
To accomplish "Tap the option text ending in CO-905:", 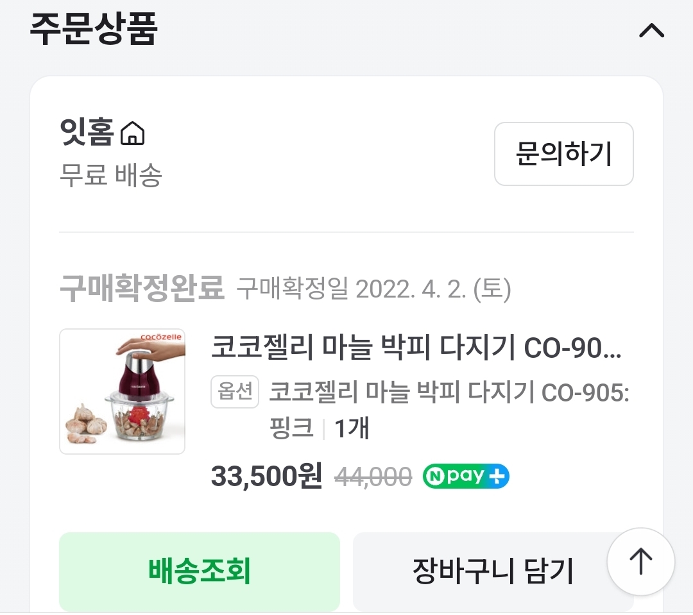I will tap(449, 392).
